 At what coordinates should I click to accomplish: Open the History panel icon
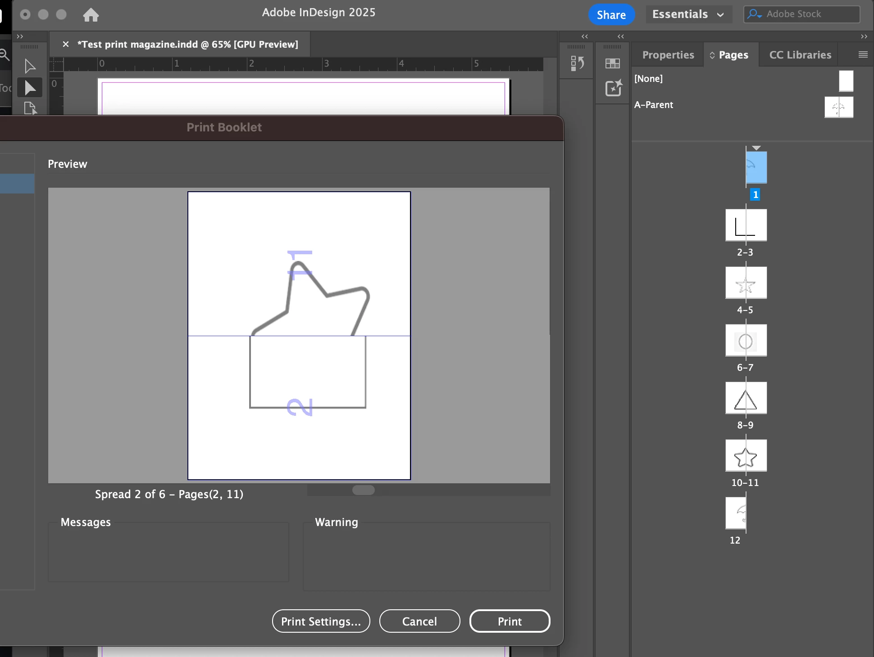[x=577, y=63]
